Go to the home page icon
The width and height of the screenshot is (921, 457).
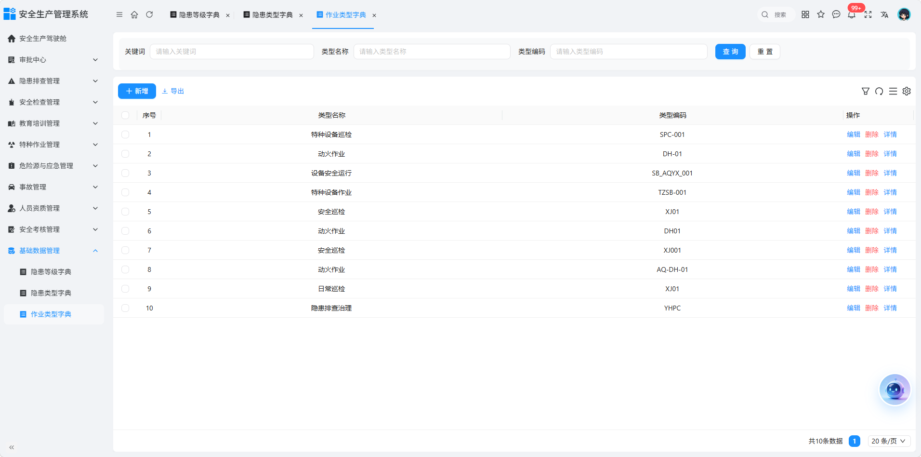(x=134, y=14)
